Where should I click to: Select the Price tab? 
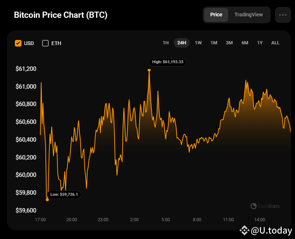(x=216, y=15)
